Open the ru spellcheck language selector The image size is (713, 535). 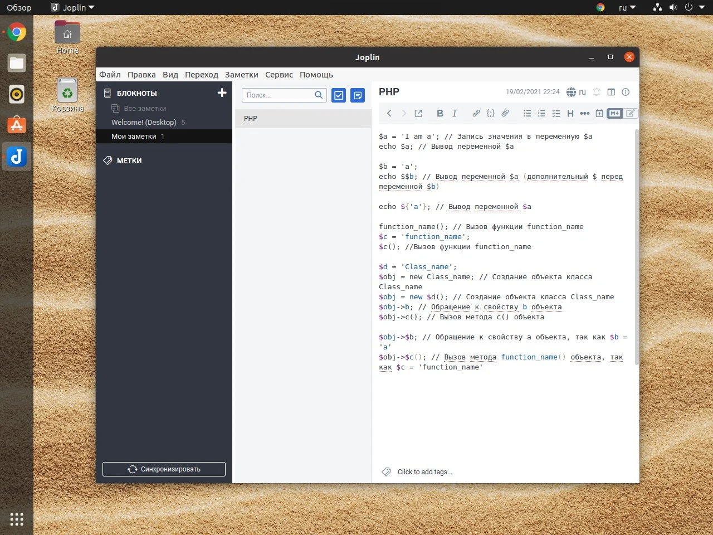[577, 92]
